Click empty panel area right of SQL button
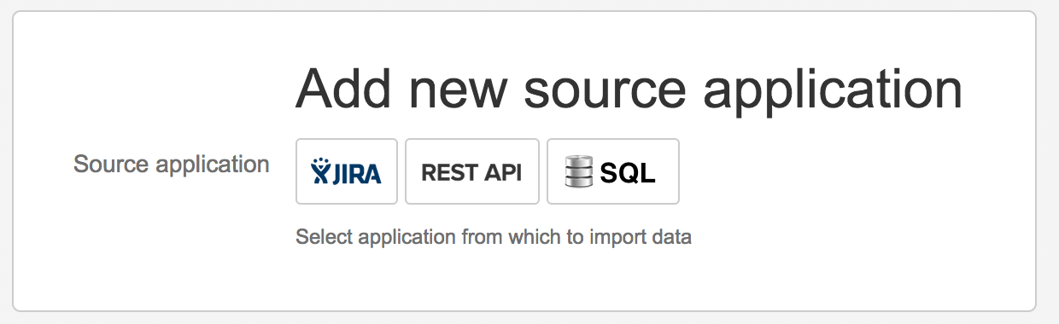Image resolution: width=1059 pixels, height=324 pixels. [854, 171]
